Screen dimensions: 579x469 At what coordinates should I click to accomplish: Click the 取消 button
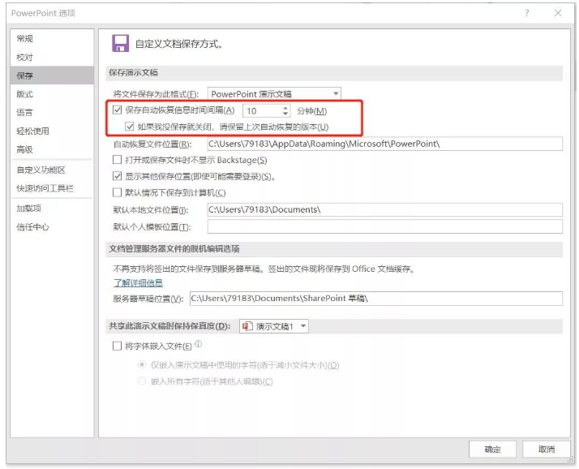coord(546,450)
